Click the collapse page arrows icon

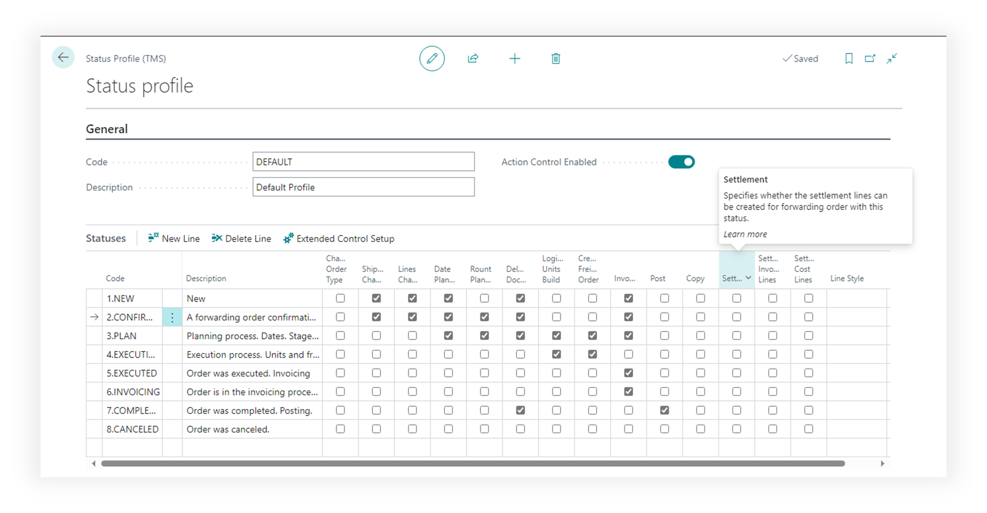891,58
